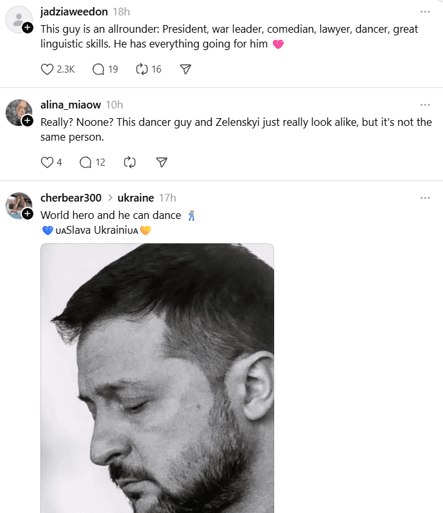The height and width of the screenshot is (513, 443).
Task: Like jadziaweedon's post with the heart icon
Action: tap(48, 69)
